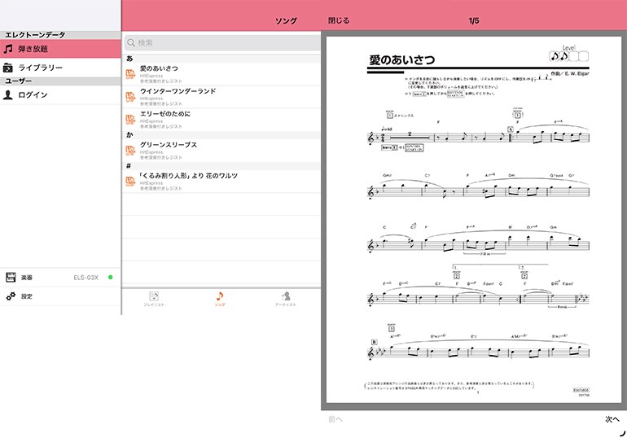
Task: Click the HitExpress icon for グリーンスリーブス
Action: click(x=130, y=151)
